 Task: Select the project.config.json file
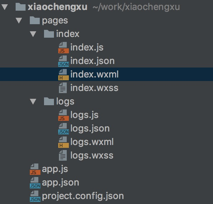click(83, 196)
